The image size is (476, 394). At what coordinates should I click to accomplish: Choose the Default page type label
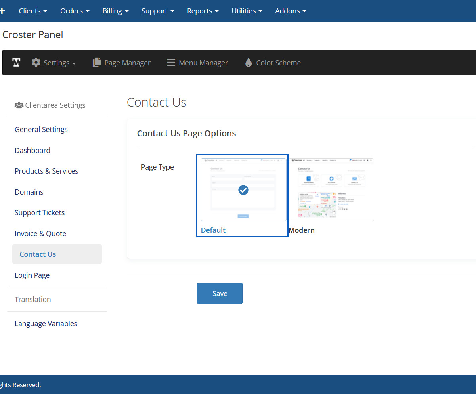(213, 230)
